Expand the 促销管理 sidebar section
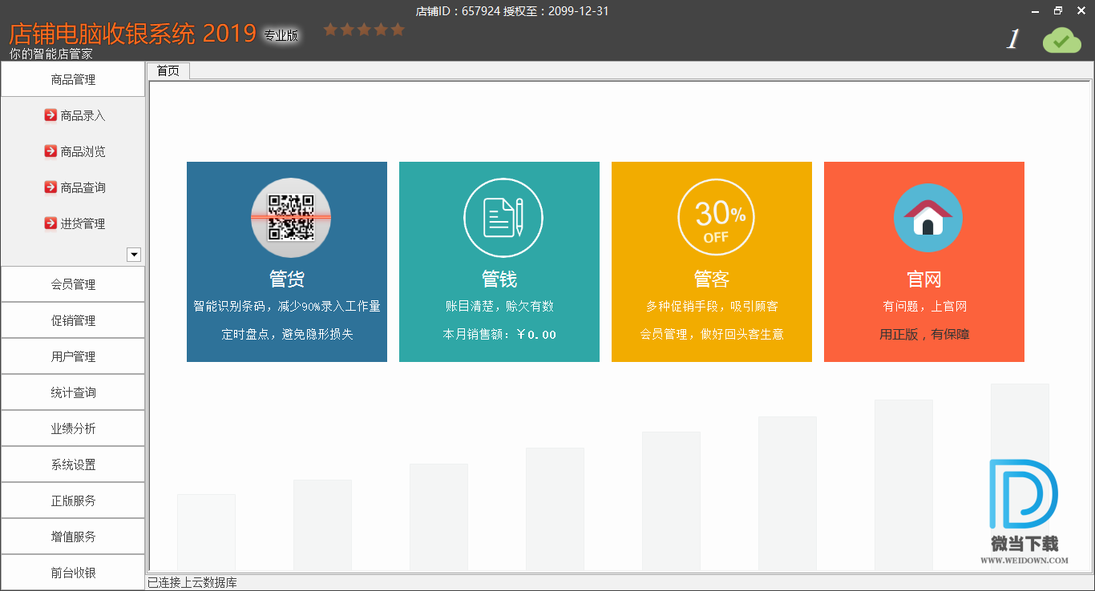The width and height of the screenshot is (1095, 591). point(73,320)
